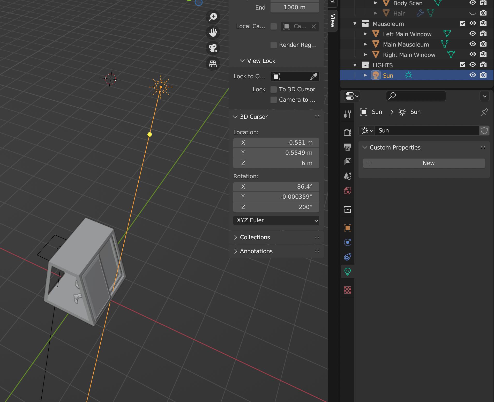Show the Hair object via eye icon
The height and width of the screenshot is (402, 494).
pos(473,13)
